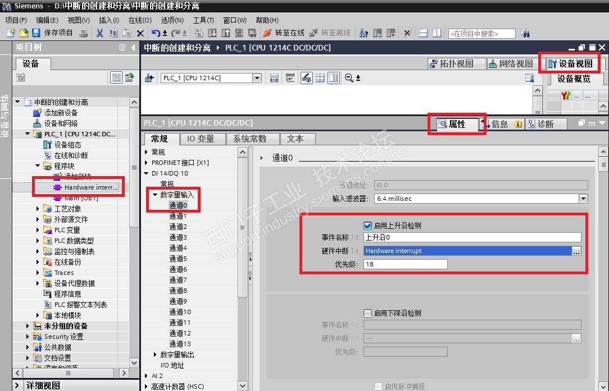The height and width of the screenshot is (391, 609).
Task: Toggle 启用脉冲捕捉 checkbox
Action: pos(378,387)
